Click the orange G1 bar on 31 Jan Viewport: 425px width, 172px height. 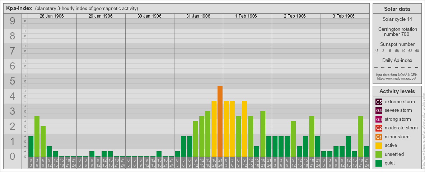point(220,121)
